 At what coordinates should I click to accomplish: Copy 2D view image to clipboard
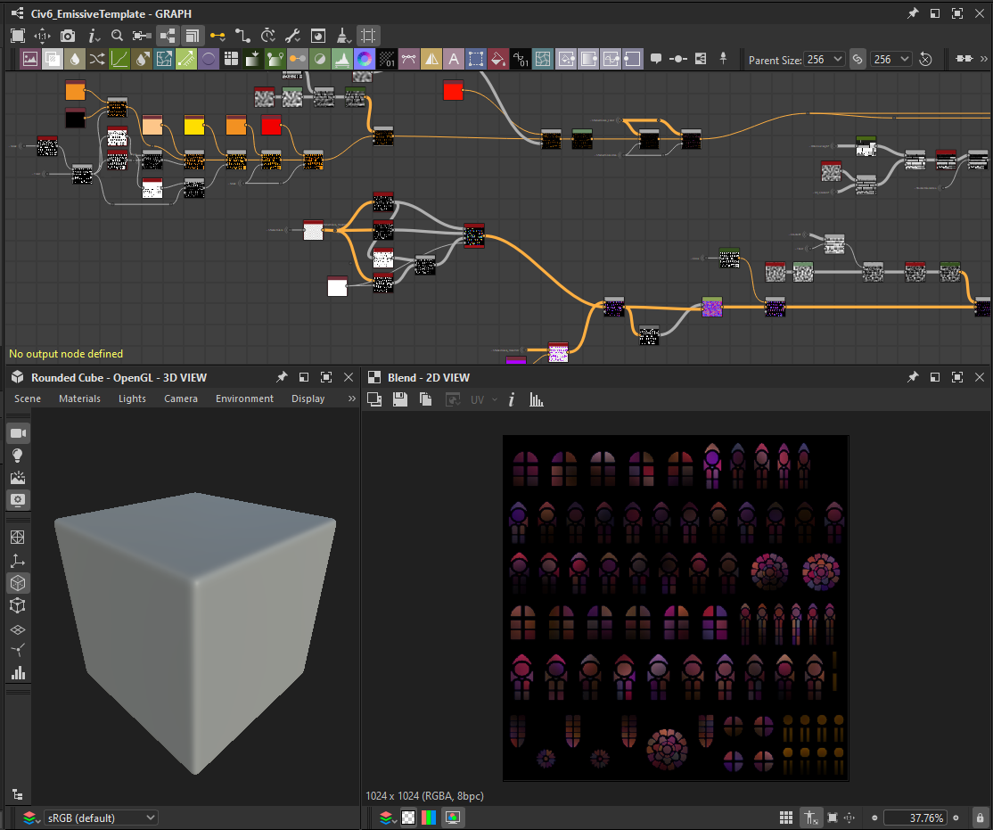pos(425,399)
